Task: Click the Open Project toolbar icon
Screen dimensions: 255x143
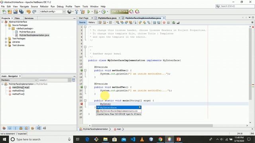Action: pos(16,12)
